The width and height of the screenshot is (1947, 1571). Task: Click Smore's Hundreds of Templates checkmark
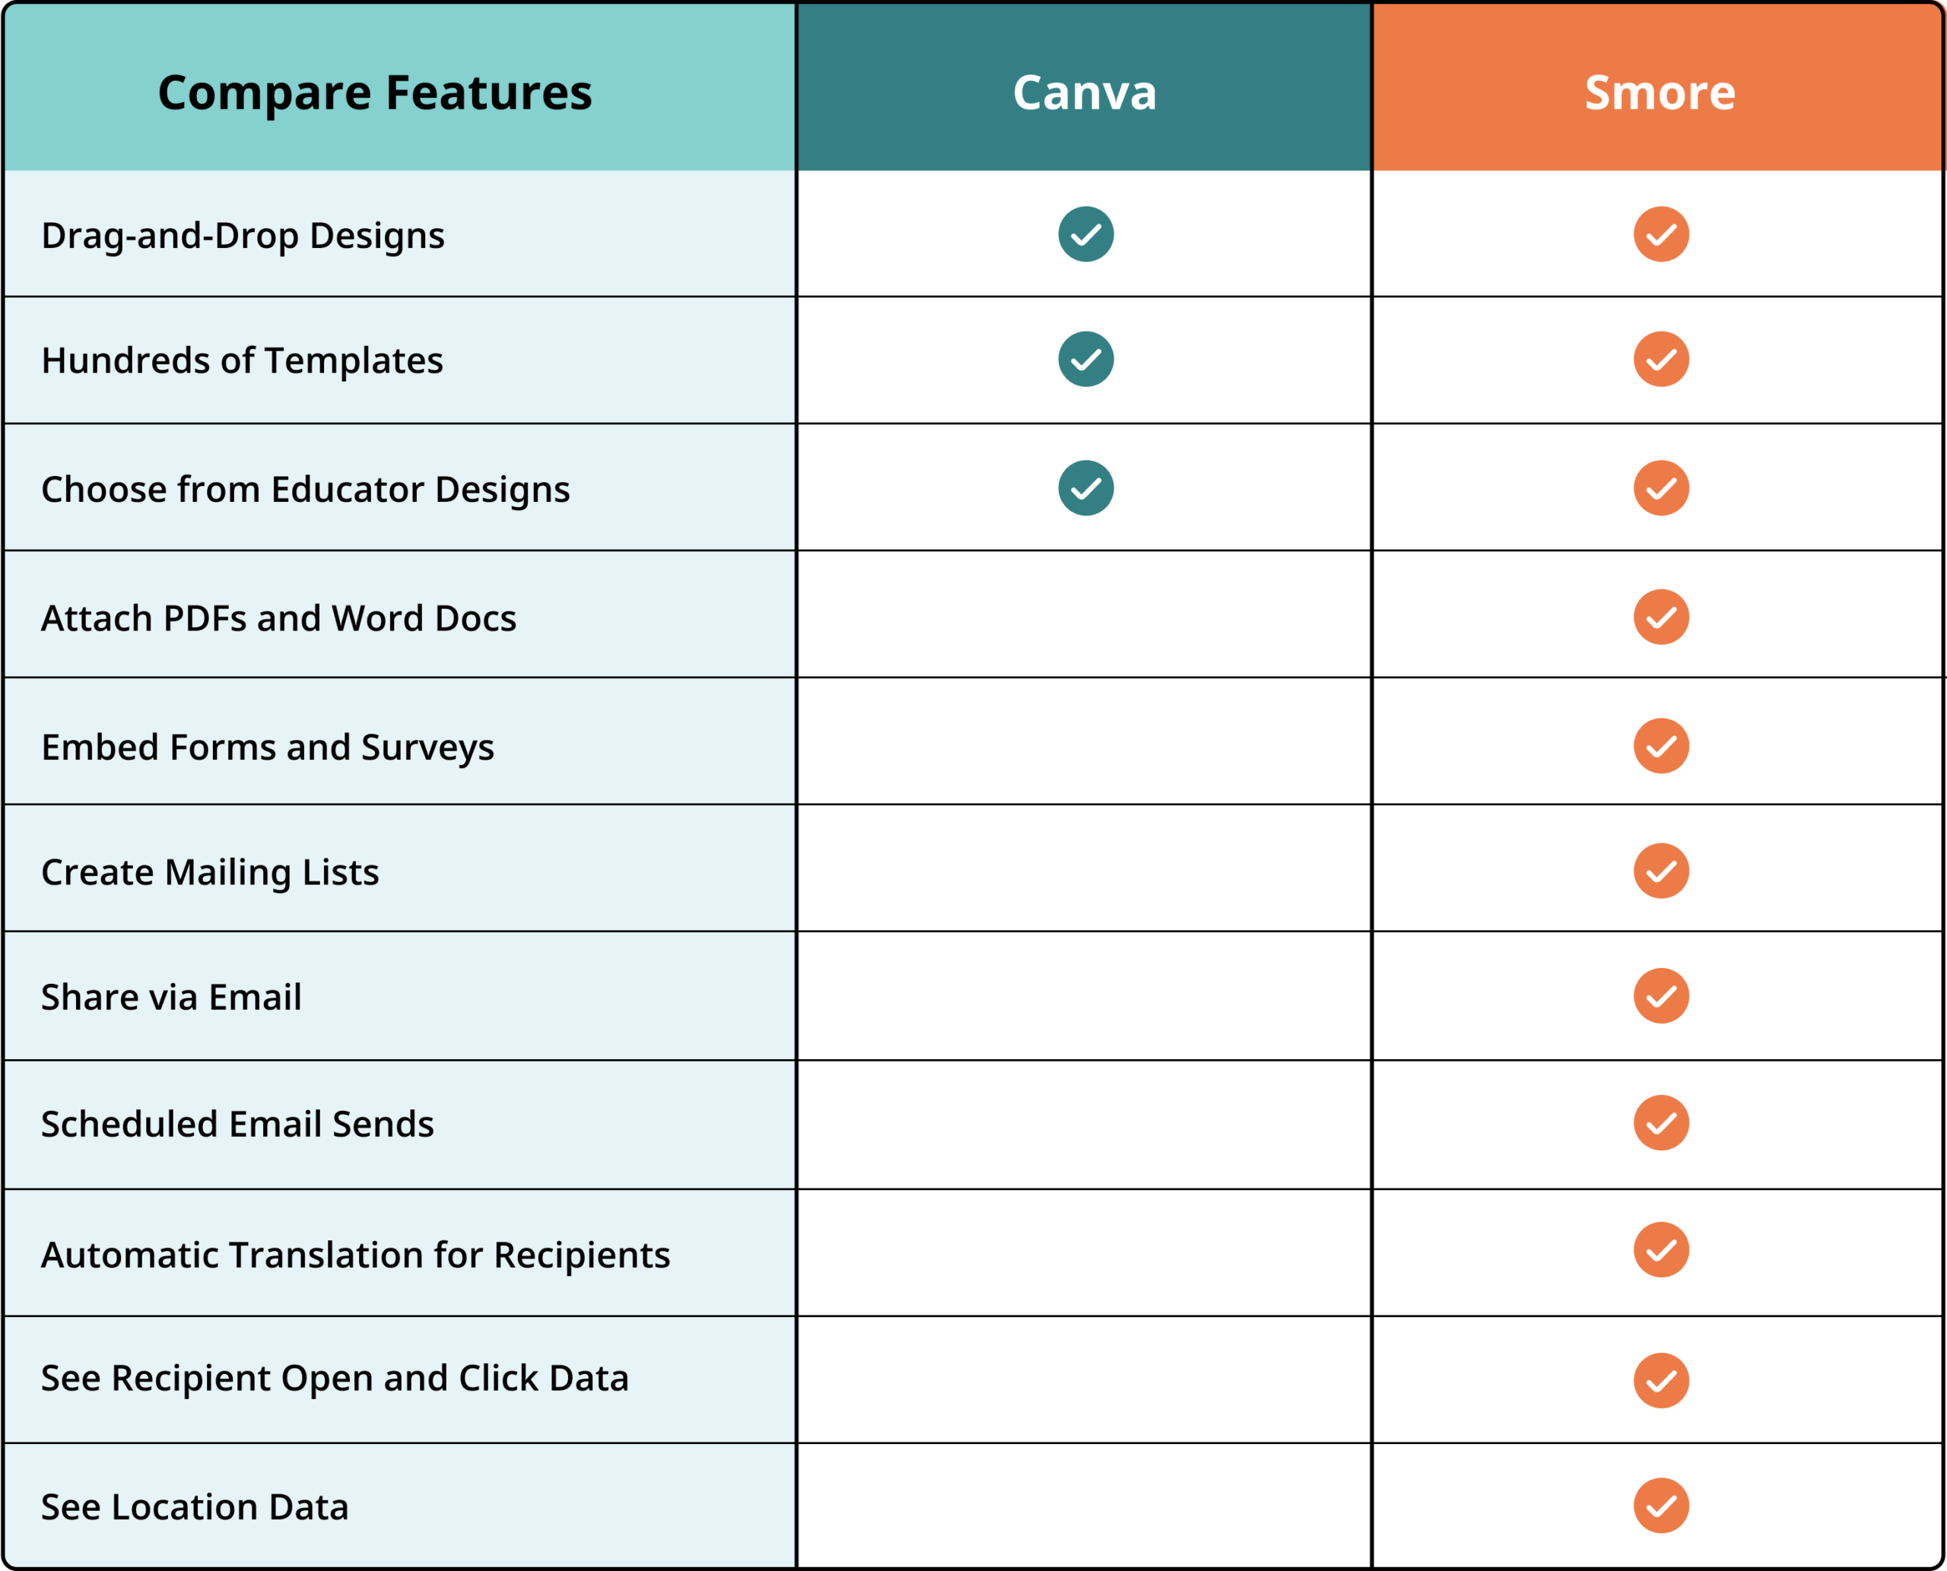click(1661, 359)
